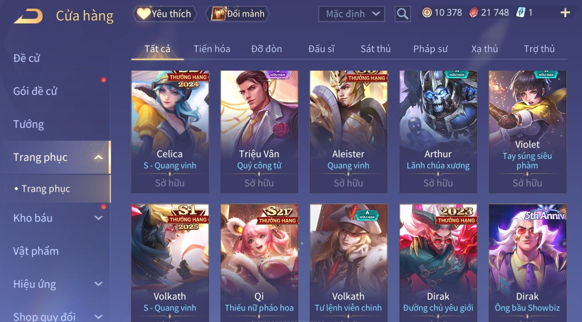Select Celica S - Quang vinh skin card

(x=170, y=132)
